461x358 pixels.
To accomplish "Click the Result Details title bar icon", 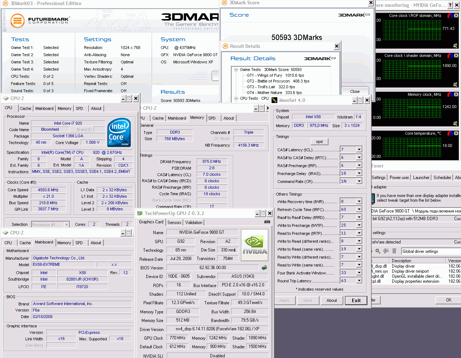I will pos(225,46).
